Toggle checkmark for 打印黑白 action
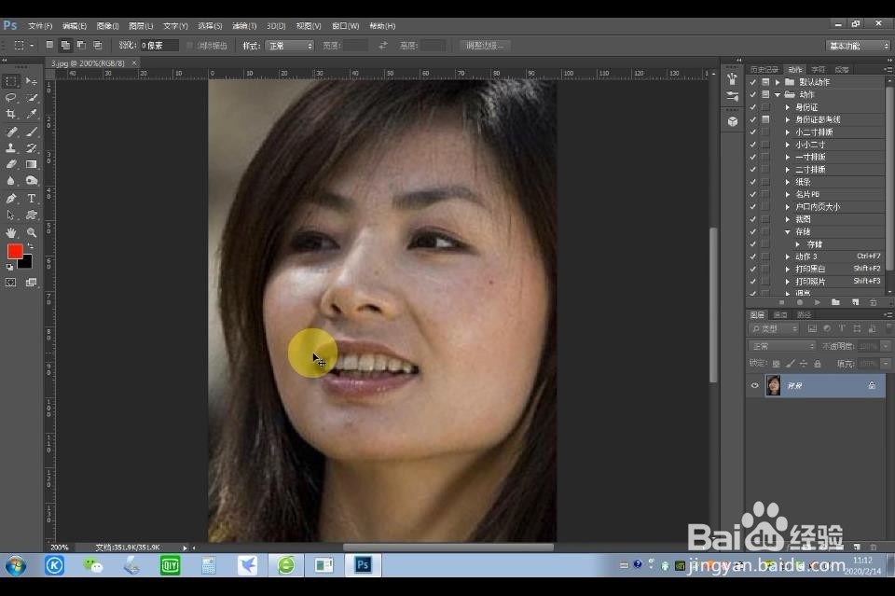Screen dimensions: 895x596 point(753,269)
